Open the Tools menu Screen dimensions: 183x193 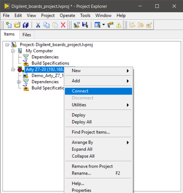point(85,15)
